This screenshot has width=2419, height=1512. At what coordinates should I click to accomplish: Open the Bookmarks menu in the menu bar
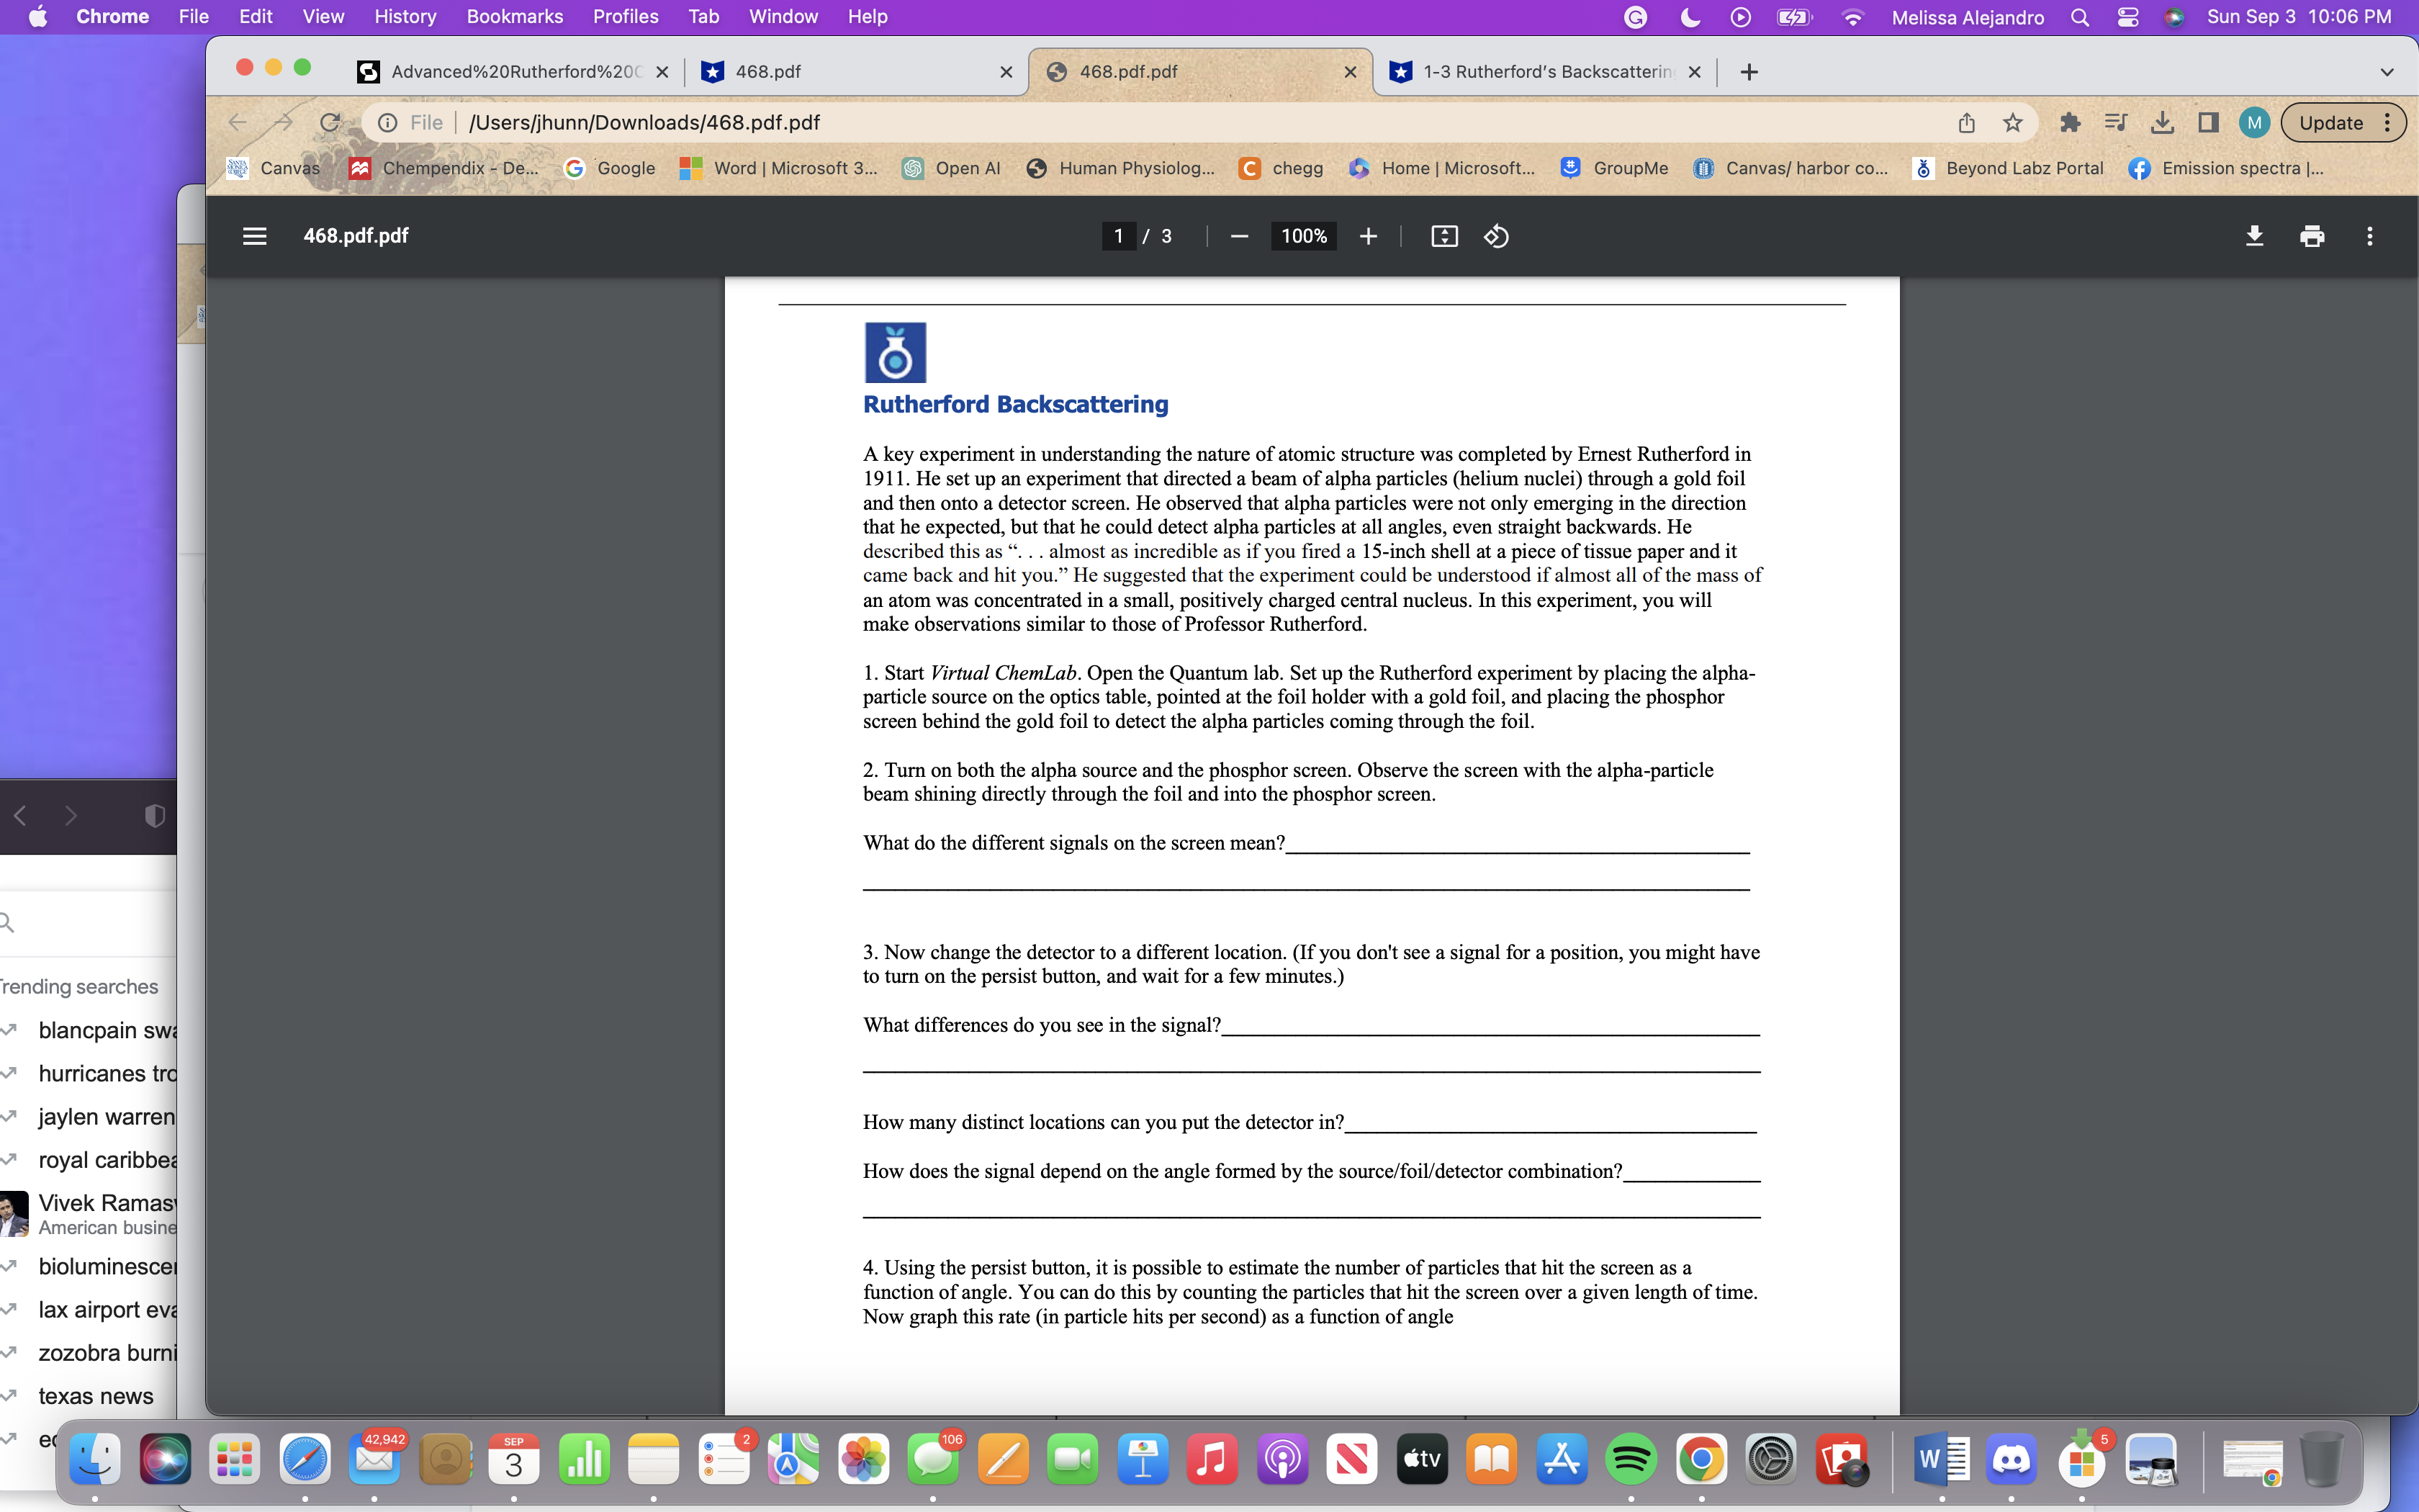(x=515, y=16)
